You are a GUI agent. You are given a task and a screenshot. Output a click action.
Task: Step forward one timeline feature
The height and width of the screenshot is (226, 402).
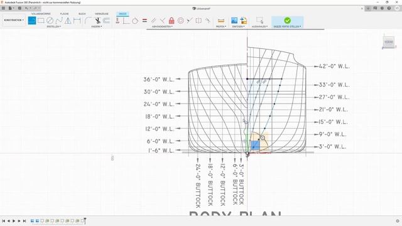(19, 221)
